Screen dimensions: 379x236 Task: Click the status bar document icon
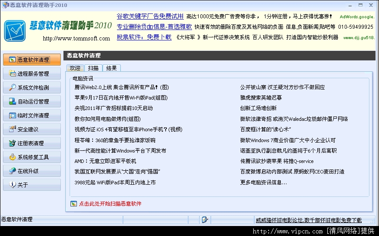point(205,220)
